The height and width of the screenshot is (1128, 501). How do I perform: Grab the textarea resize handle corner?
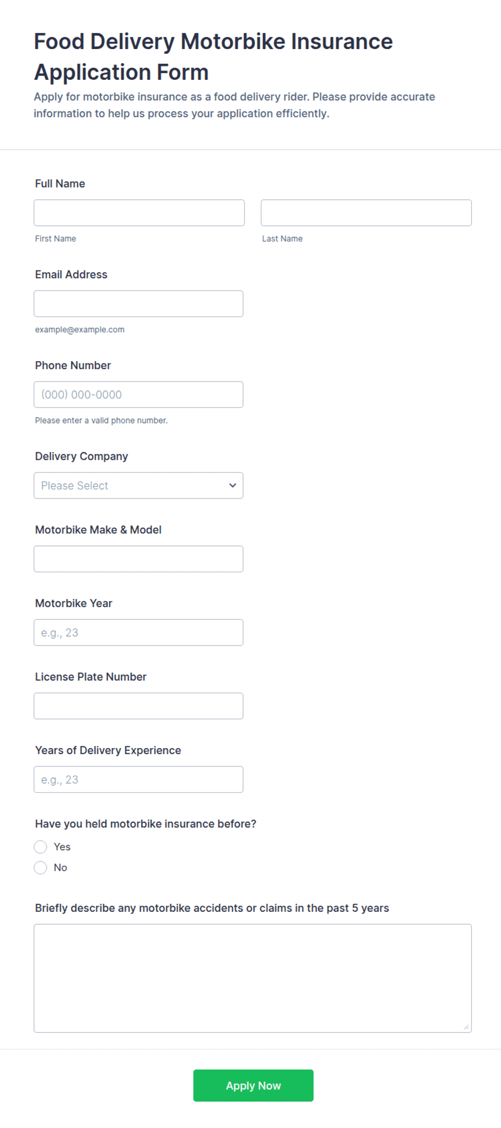point(467,1027)
